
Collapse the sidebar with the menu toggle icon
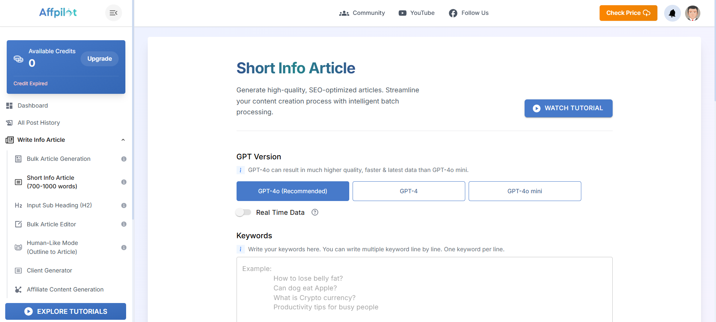(113, 13)
